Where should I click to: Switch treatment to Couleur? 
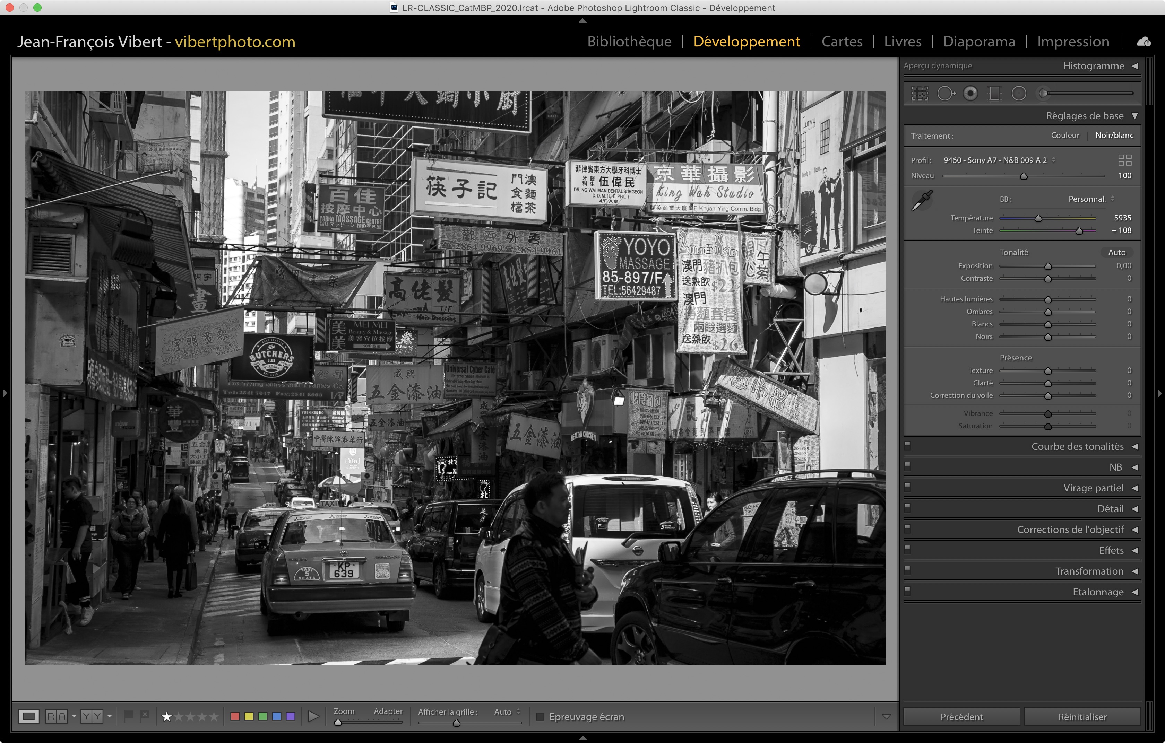tap(1065, 136)
